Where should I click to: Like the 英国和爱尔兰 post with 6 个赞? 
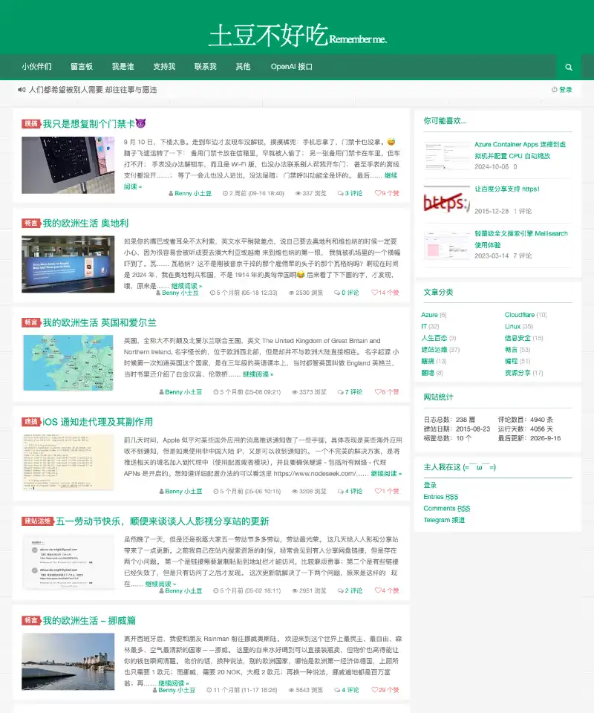pos(387,392)
